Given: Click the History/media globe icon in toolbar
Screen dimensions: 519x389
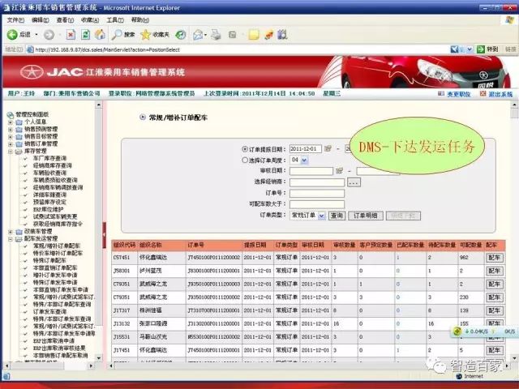Looking at the screenshot, I should [180, 34].
